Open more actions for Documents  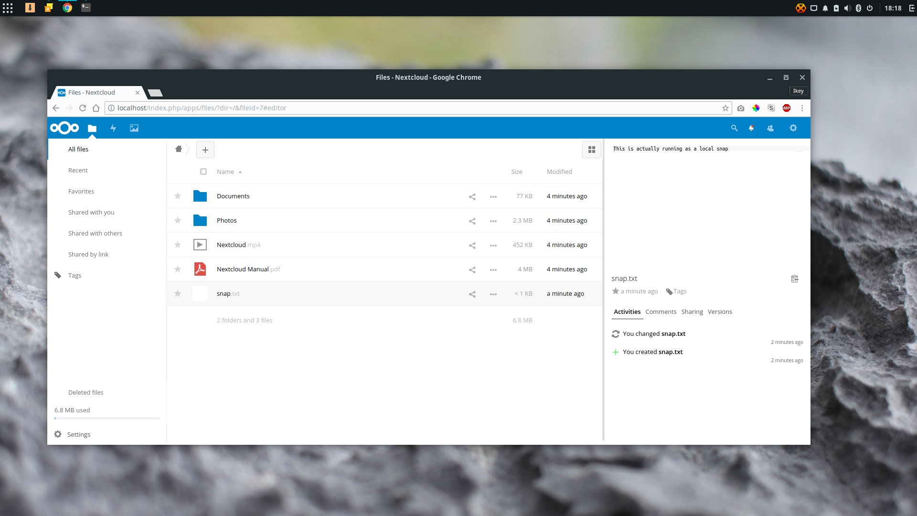(493, 196)
